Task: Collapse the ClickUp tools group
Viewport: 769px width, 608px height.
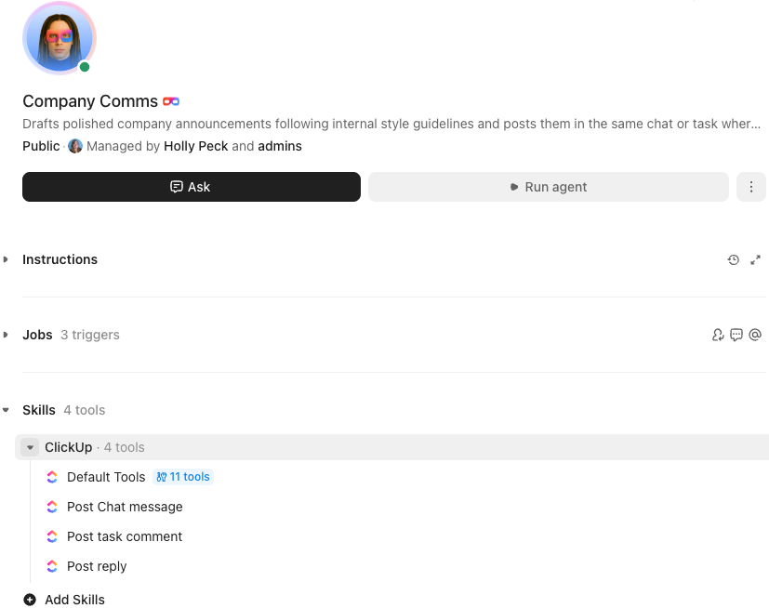Action: (x=29, y=447)
